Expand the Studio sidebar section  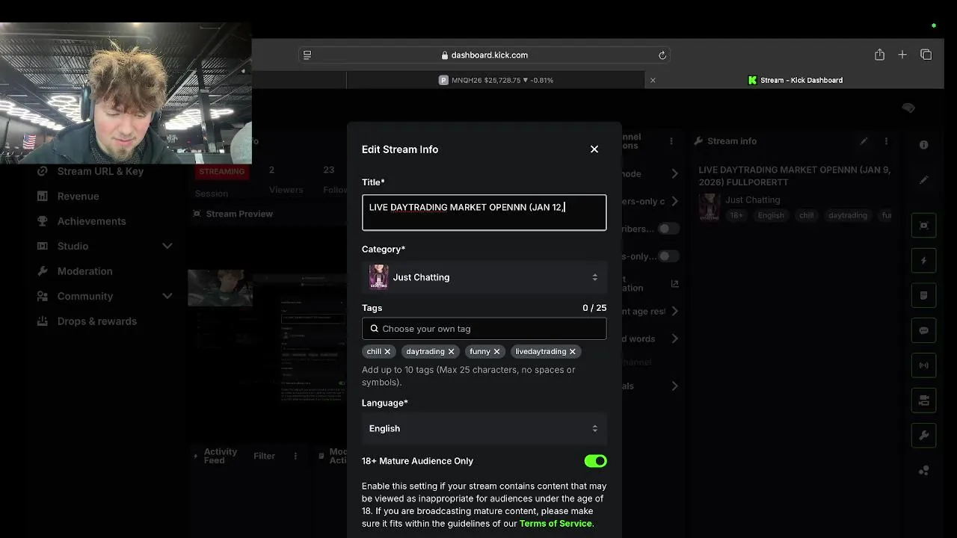pos(105,247)
